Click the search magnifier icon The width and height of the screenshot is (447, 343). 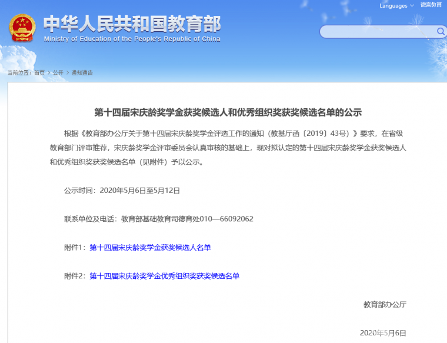click(x=441, y=31)
